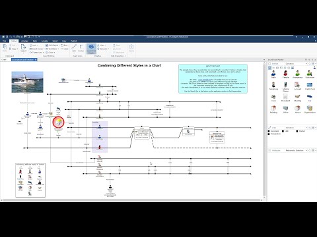Click the search icon in links palette

click(310, 128)
